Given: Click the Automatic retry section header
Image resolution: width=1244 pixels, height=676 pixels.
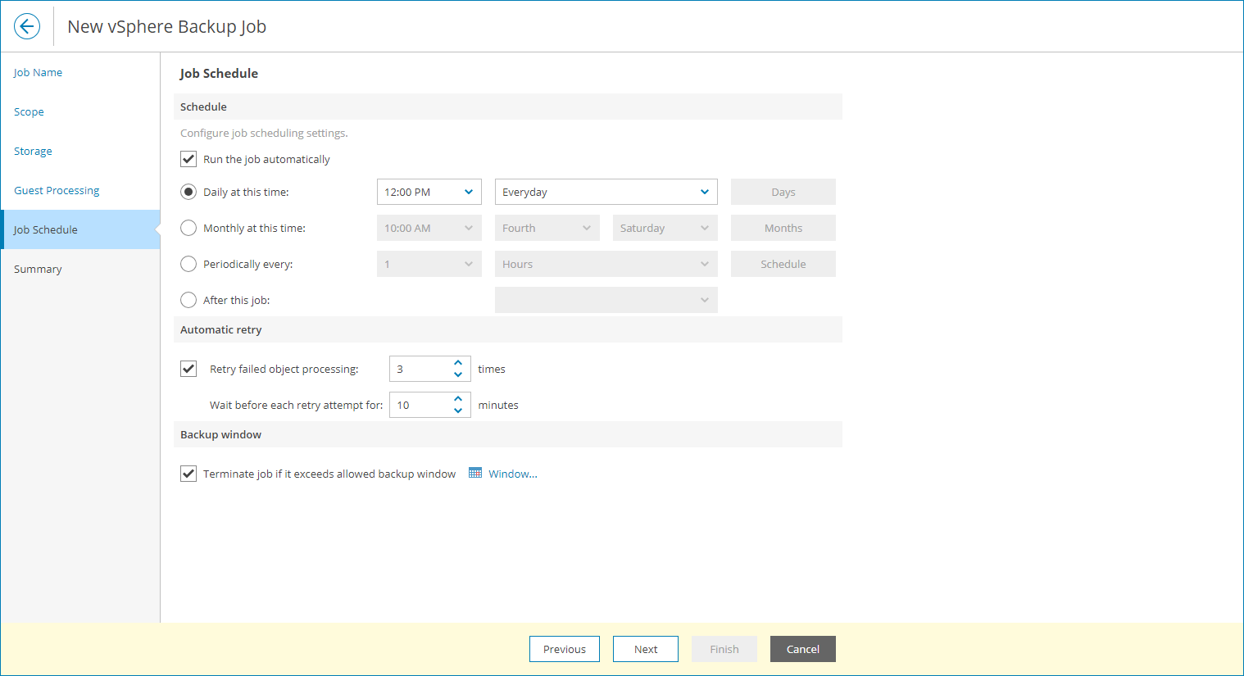Looking at the screenshot, I should [508, 329].
